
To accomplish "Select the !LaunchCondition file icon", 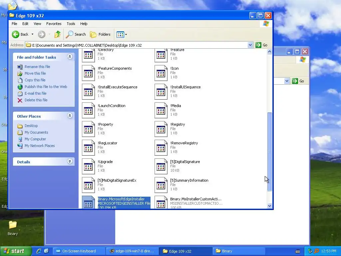I will point(88,110).
